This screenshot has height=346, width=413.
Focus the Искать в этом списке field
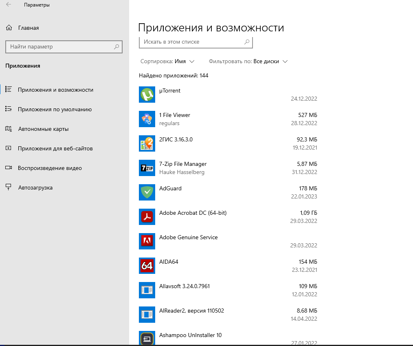(196, 42)
